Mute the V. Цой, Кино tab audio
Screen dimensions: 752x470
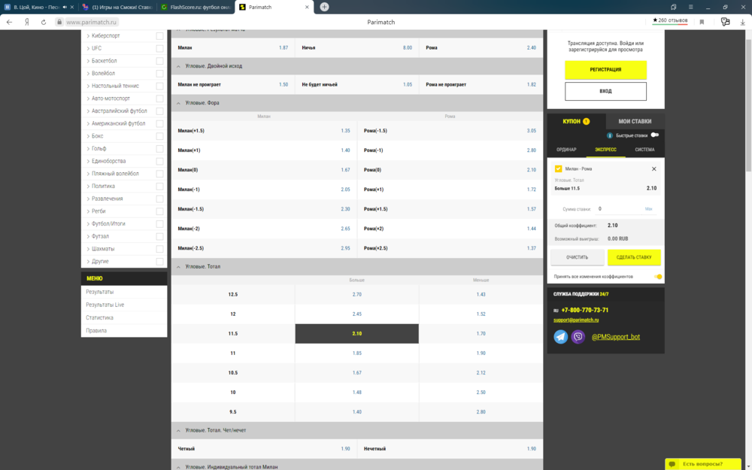(65, 8)
